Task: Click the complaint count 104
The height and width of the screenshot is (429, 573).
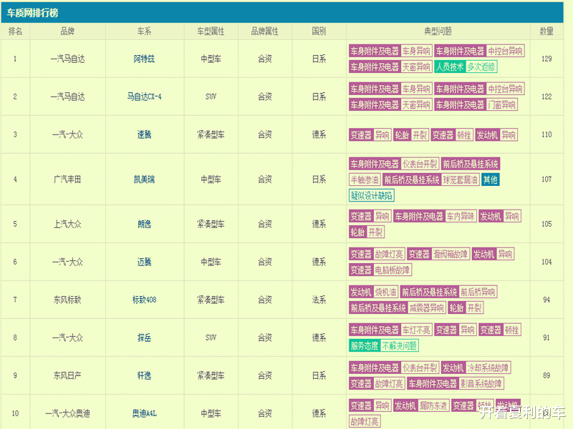Action: 546,262
